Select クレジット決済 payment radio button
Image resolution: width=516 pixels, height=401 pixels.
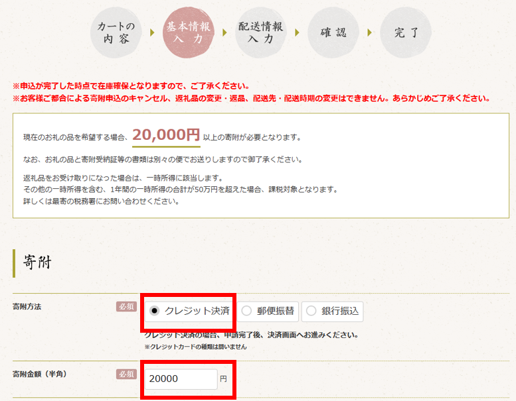[x=155, y=310]
